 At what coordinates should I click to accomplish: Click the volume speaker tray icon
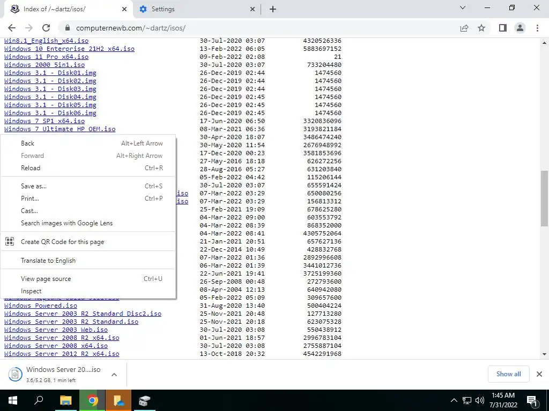click(480, 400)
